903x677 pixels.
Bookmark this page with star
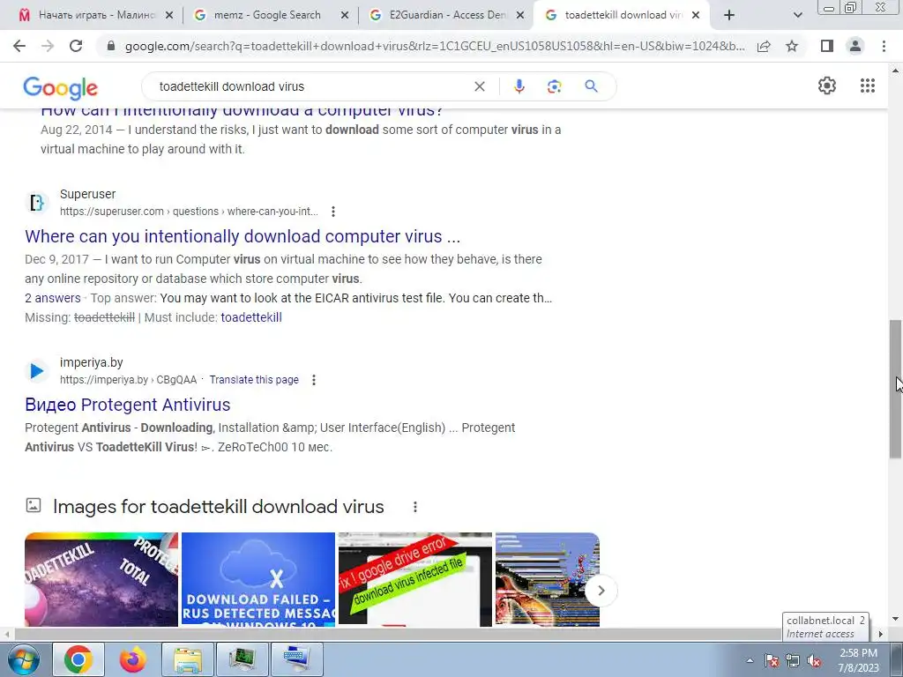point(792,46)
